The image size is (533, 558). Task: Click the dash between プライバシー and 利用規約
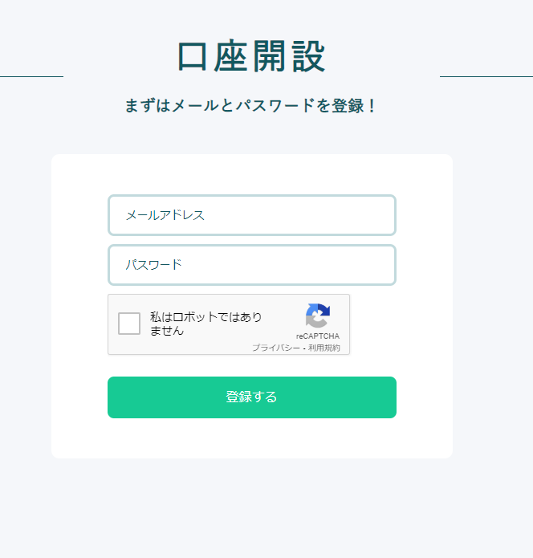(304, 348)
